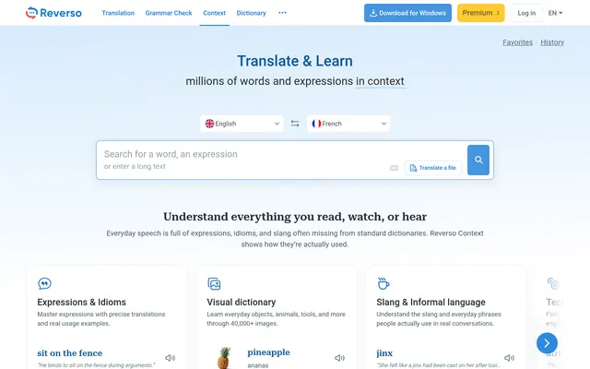Open Grammar Check from the nav bar
This screenshot has width=590, height=369.
[169, 13]
